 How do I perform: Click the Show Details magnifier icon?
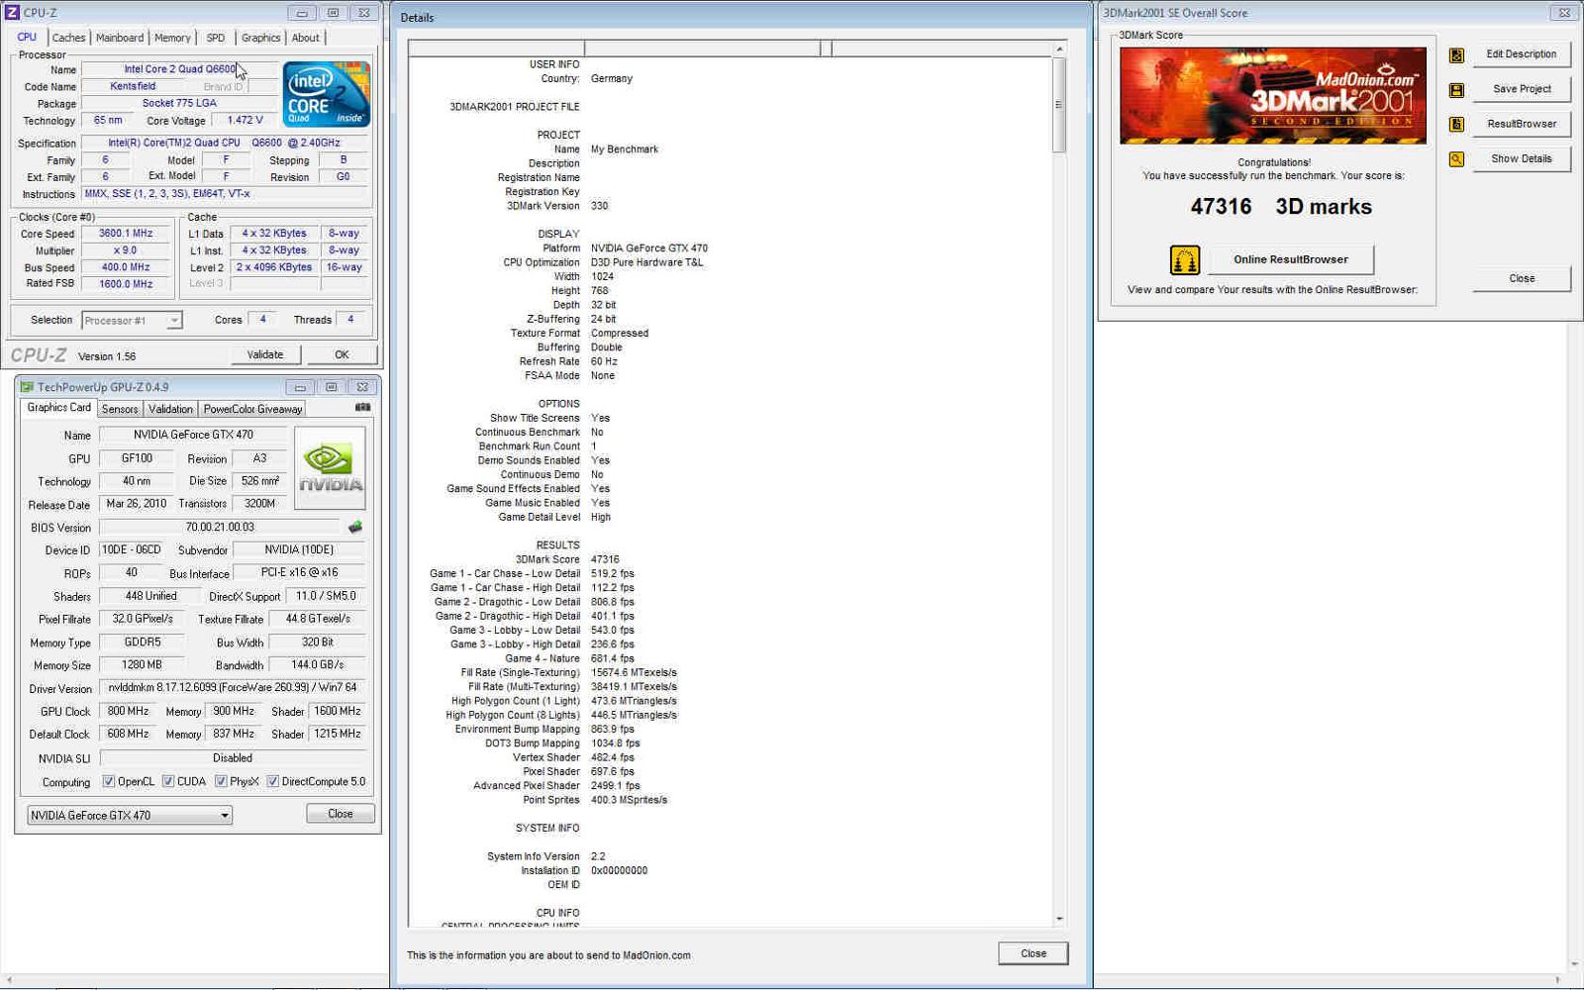pos(1456,159)
